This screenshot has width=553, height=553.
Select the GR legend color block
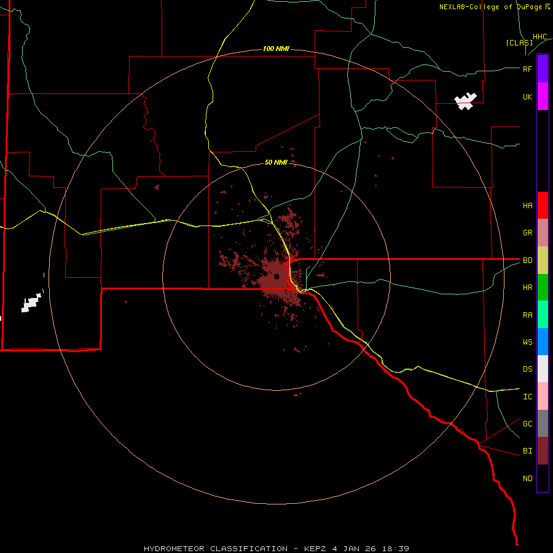[543, 233]
